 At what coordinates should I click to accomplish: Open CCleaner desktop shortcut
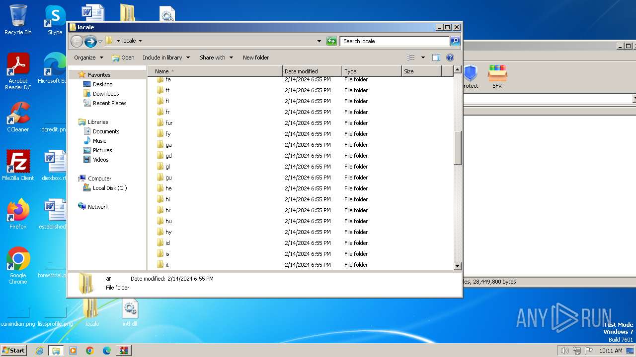[x=18, y=117]
